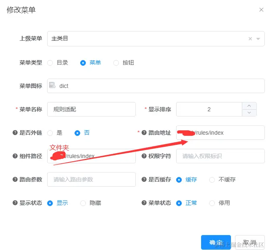Viewport: 266px width, 250px height.
Task: Show help tooltip for 路由参数
Action: [x=15, y=179]
